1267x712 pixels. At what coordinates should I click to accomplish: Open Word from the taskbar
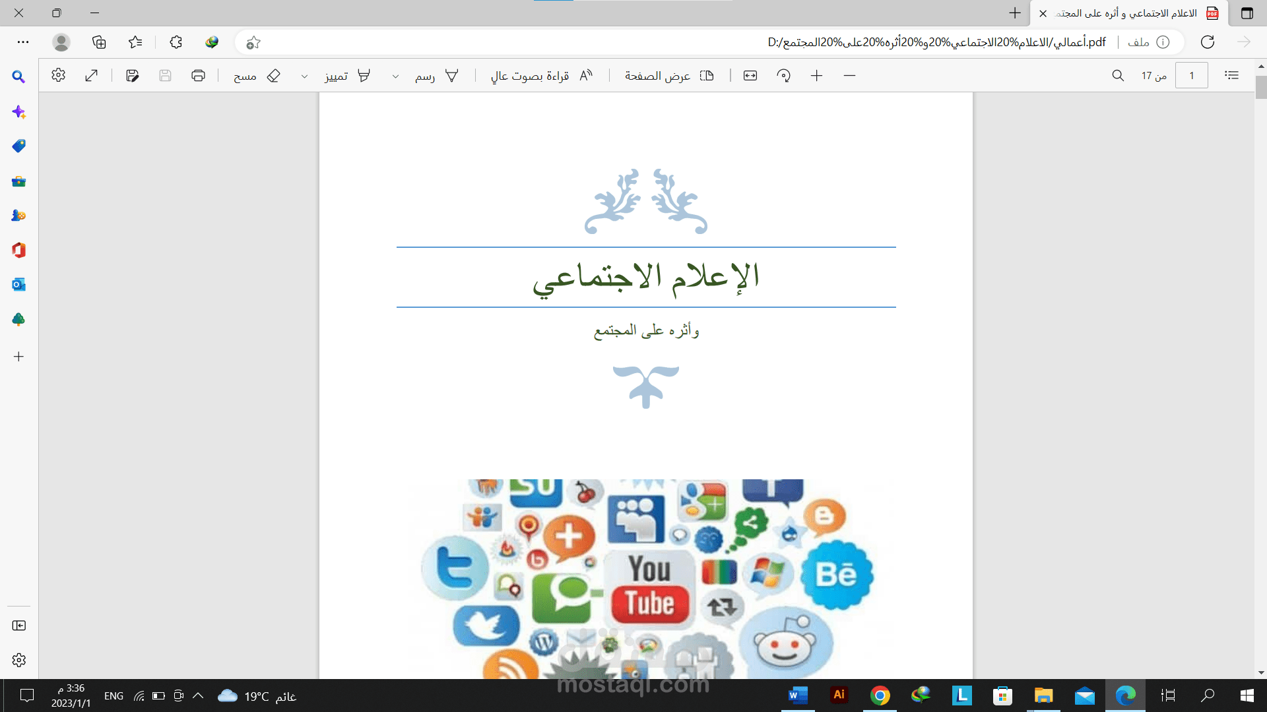pyautogui.click(x=798, y=696)
